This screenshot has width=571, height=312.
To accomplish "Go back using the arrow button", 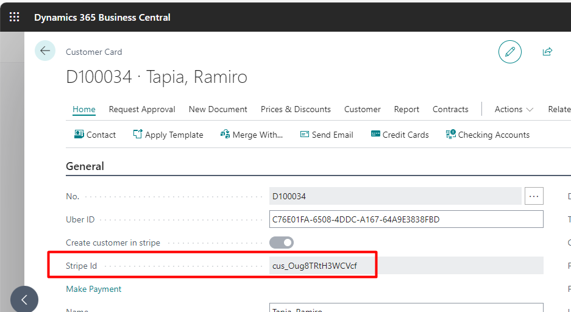I will coord(45,51).
